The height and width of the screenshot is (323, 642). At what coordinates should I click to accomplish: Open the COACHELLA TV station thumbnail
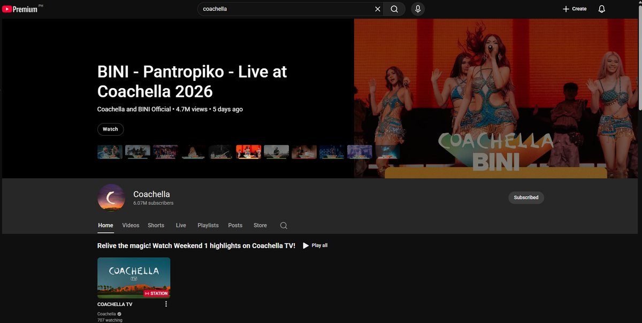134,278
